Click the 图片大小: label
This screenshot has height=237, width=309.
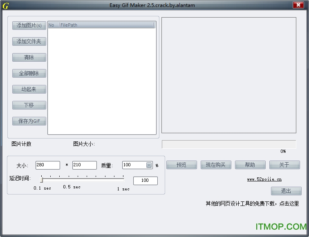point(84,144)
